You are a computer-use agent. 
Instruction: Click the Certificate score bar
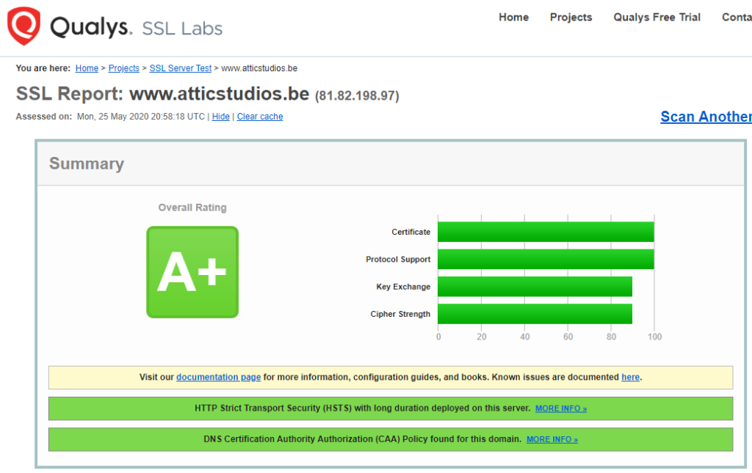click(x=546, y=232)
